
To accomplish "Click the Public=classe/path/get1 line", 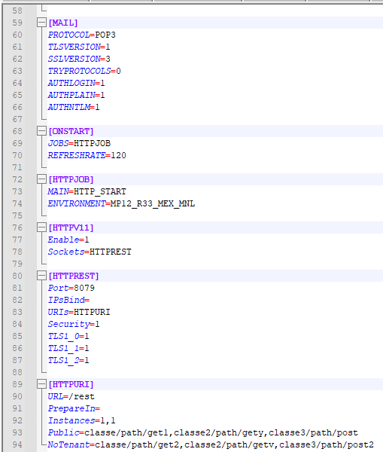I will pos(202,432).
